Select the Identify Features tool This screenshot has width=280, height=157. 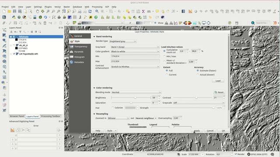tap(97, 11)
